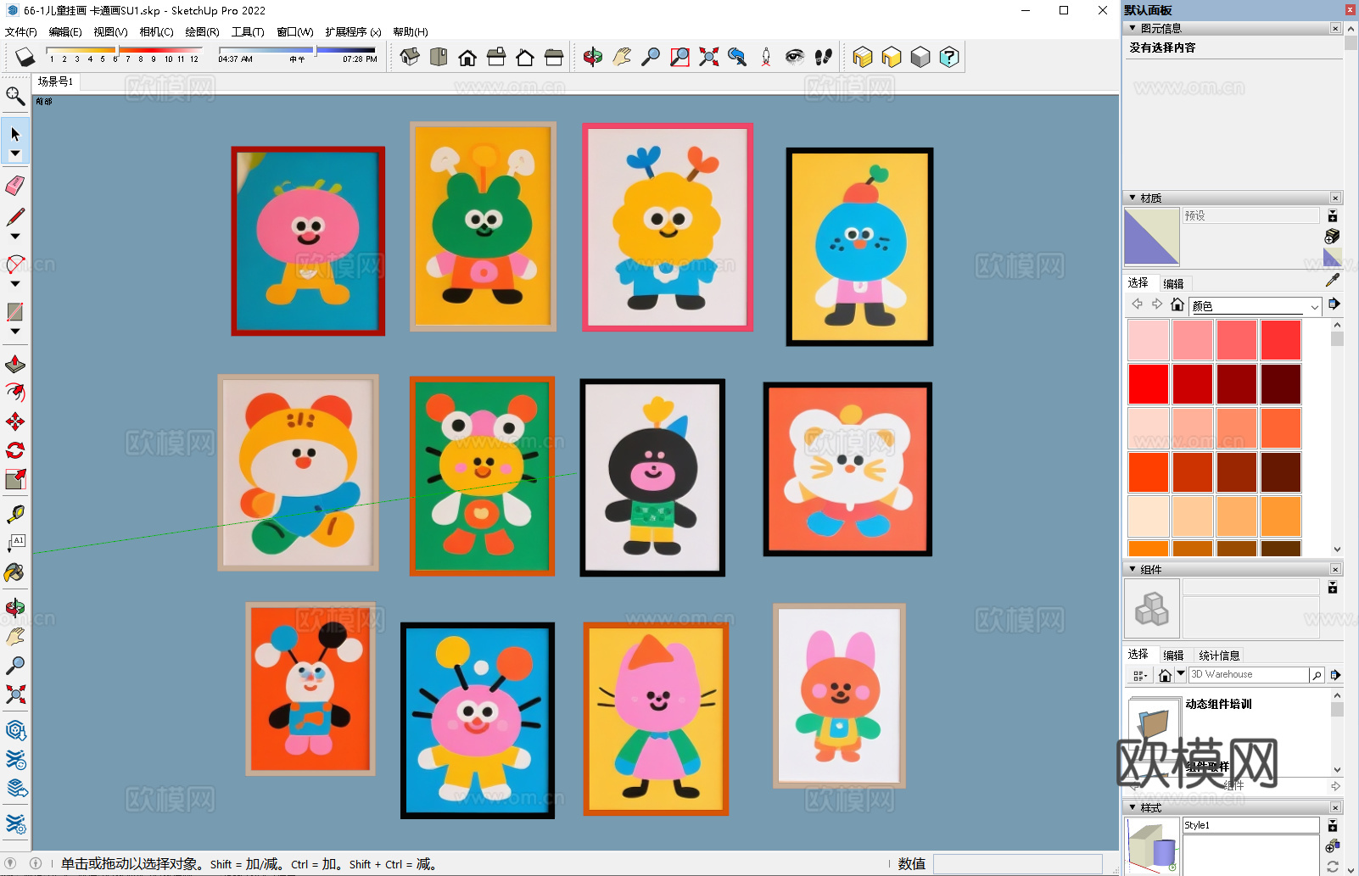Screen dimensions: 1359x876
Task: Collapse the 材质 panel section
Action: (1132, 198)
